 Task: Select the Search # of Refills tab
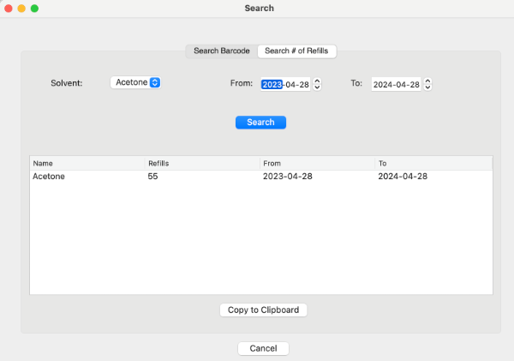click(296, 51)
